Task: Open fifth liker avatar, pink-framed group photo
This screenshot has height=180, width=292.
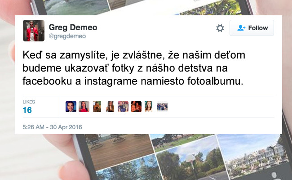Action: [x=123, y=107]
